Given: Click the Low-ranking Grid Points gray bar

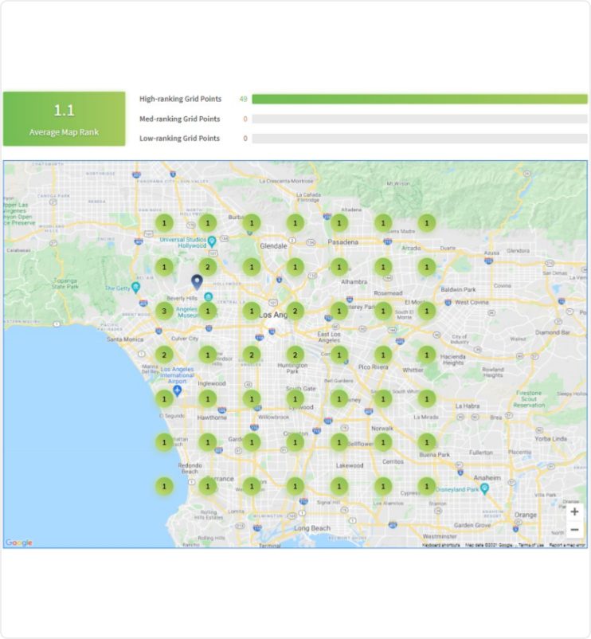Looking at the screenshot, I should (420, 139).
